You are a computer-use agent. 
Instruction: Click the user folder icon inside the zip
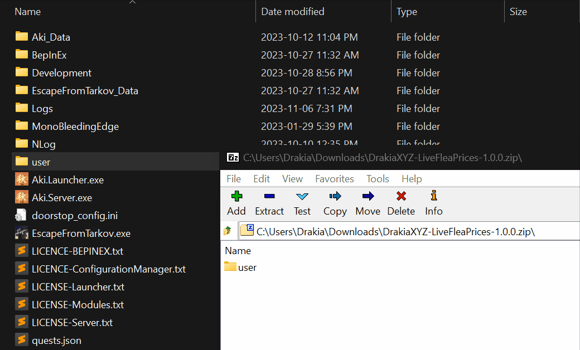230,266
